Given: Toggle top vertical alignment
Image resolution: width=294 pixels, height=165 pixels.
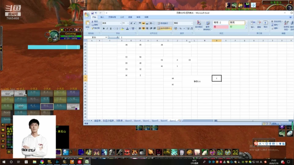Looking at the screenshot, I should (140, 23).
